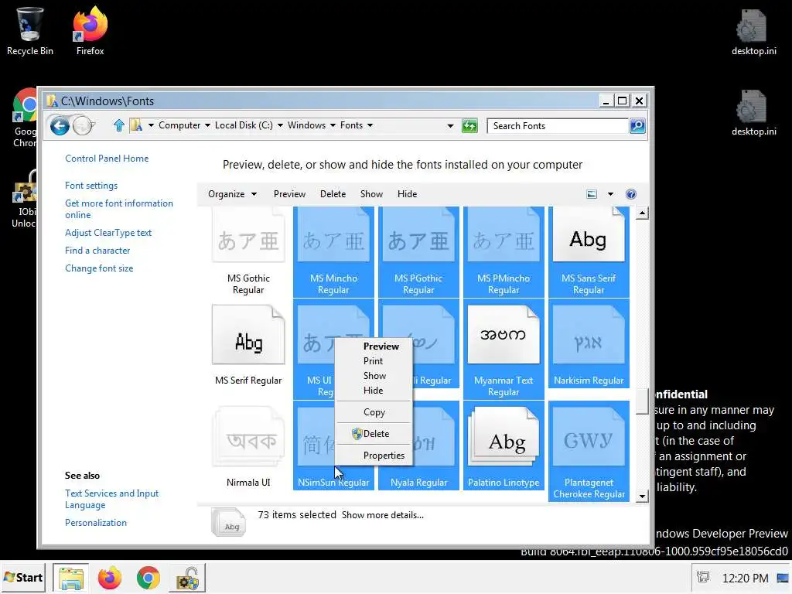Viewport: 792px width, 594px height.
Task: Click the Back navigation arrow
Action: 60,125
